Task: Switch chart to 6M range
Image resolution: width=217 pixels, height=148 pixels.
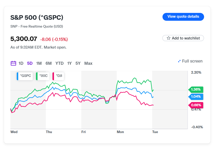Action: 49,63
